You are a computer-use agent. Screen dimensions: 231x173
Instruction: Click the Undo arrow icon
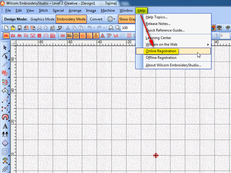click(x=89, y=28)
